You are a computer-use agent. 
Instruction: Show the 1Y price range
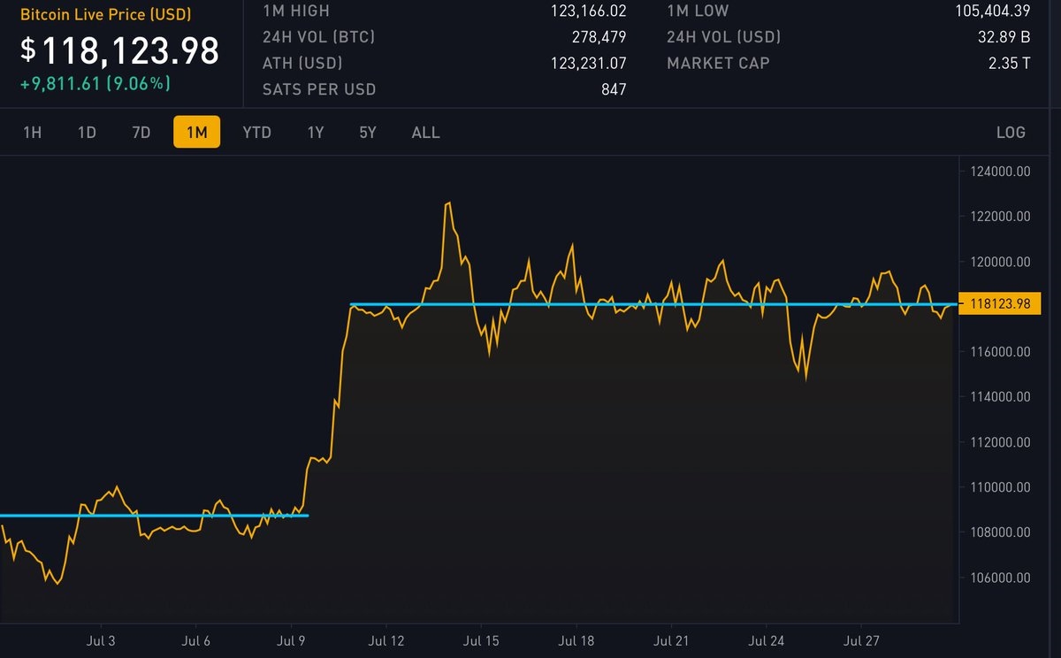316,133
